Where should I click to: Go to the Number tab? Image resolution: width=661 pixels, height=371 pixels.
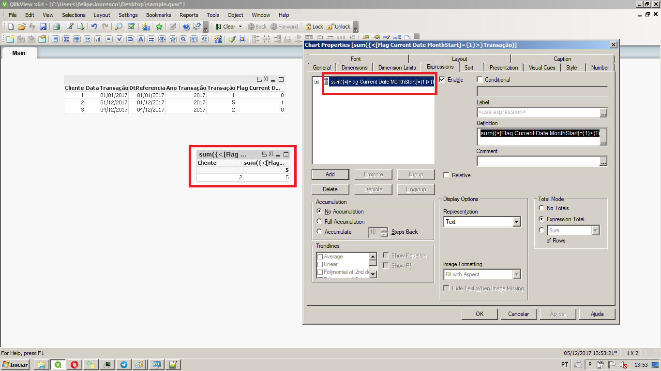tap(600, 68)
